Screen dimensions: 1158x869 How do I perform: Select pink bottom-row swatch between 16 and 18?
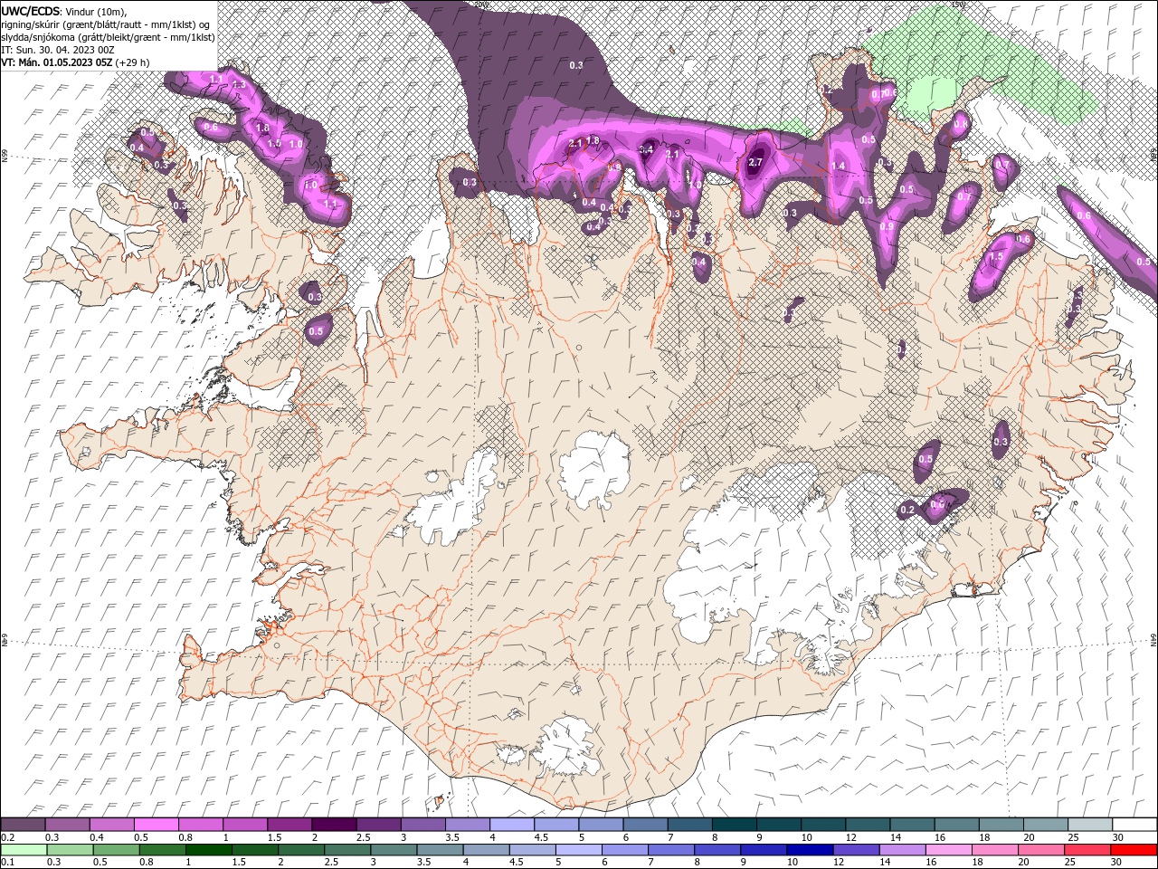[947, 850]
